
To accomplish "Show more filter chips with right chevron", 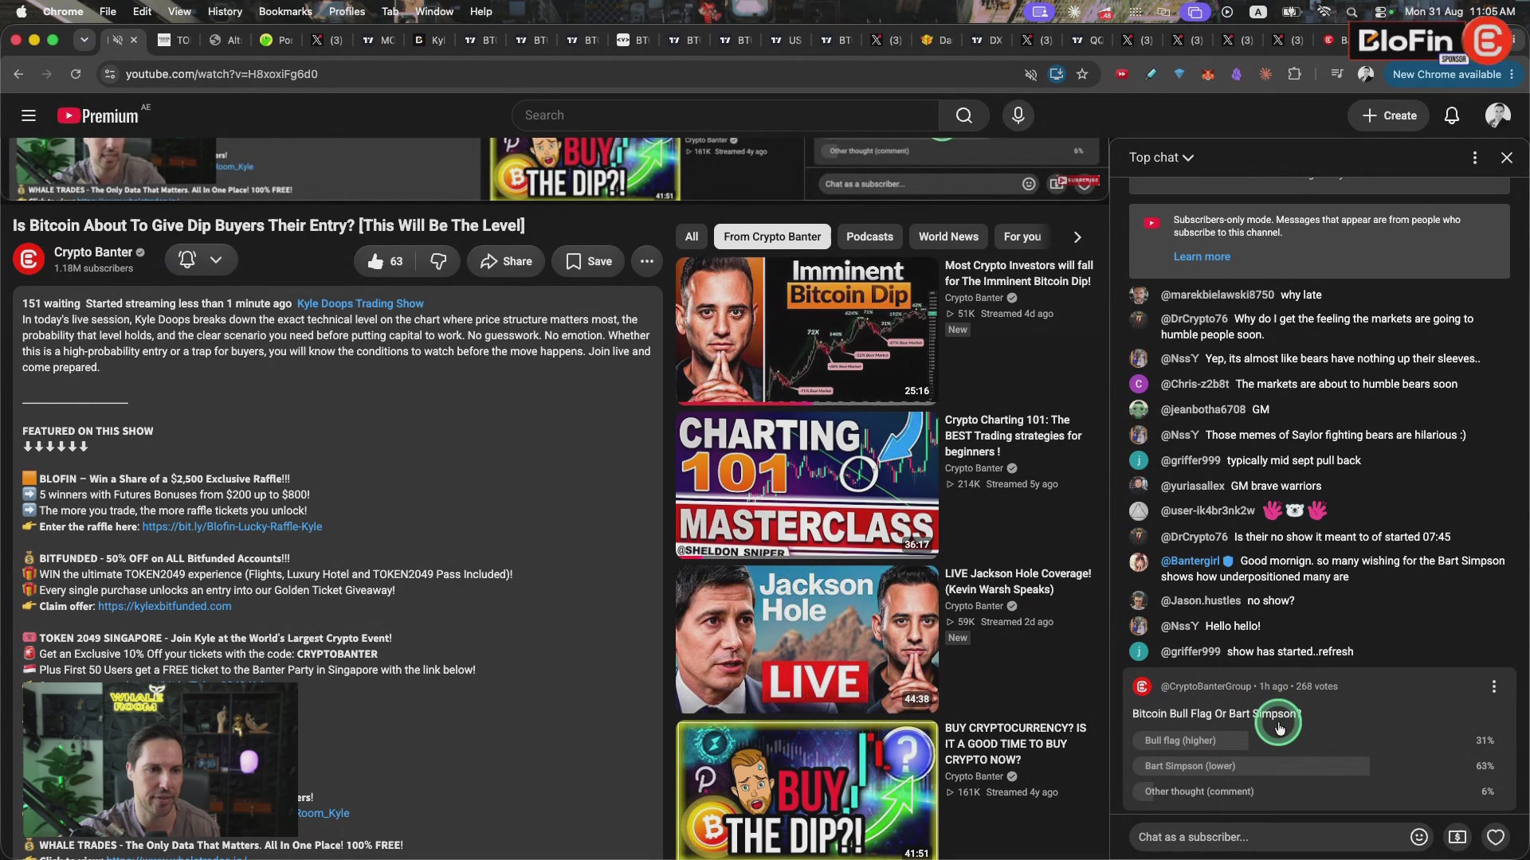I will pos(1077,237).
